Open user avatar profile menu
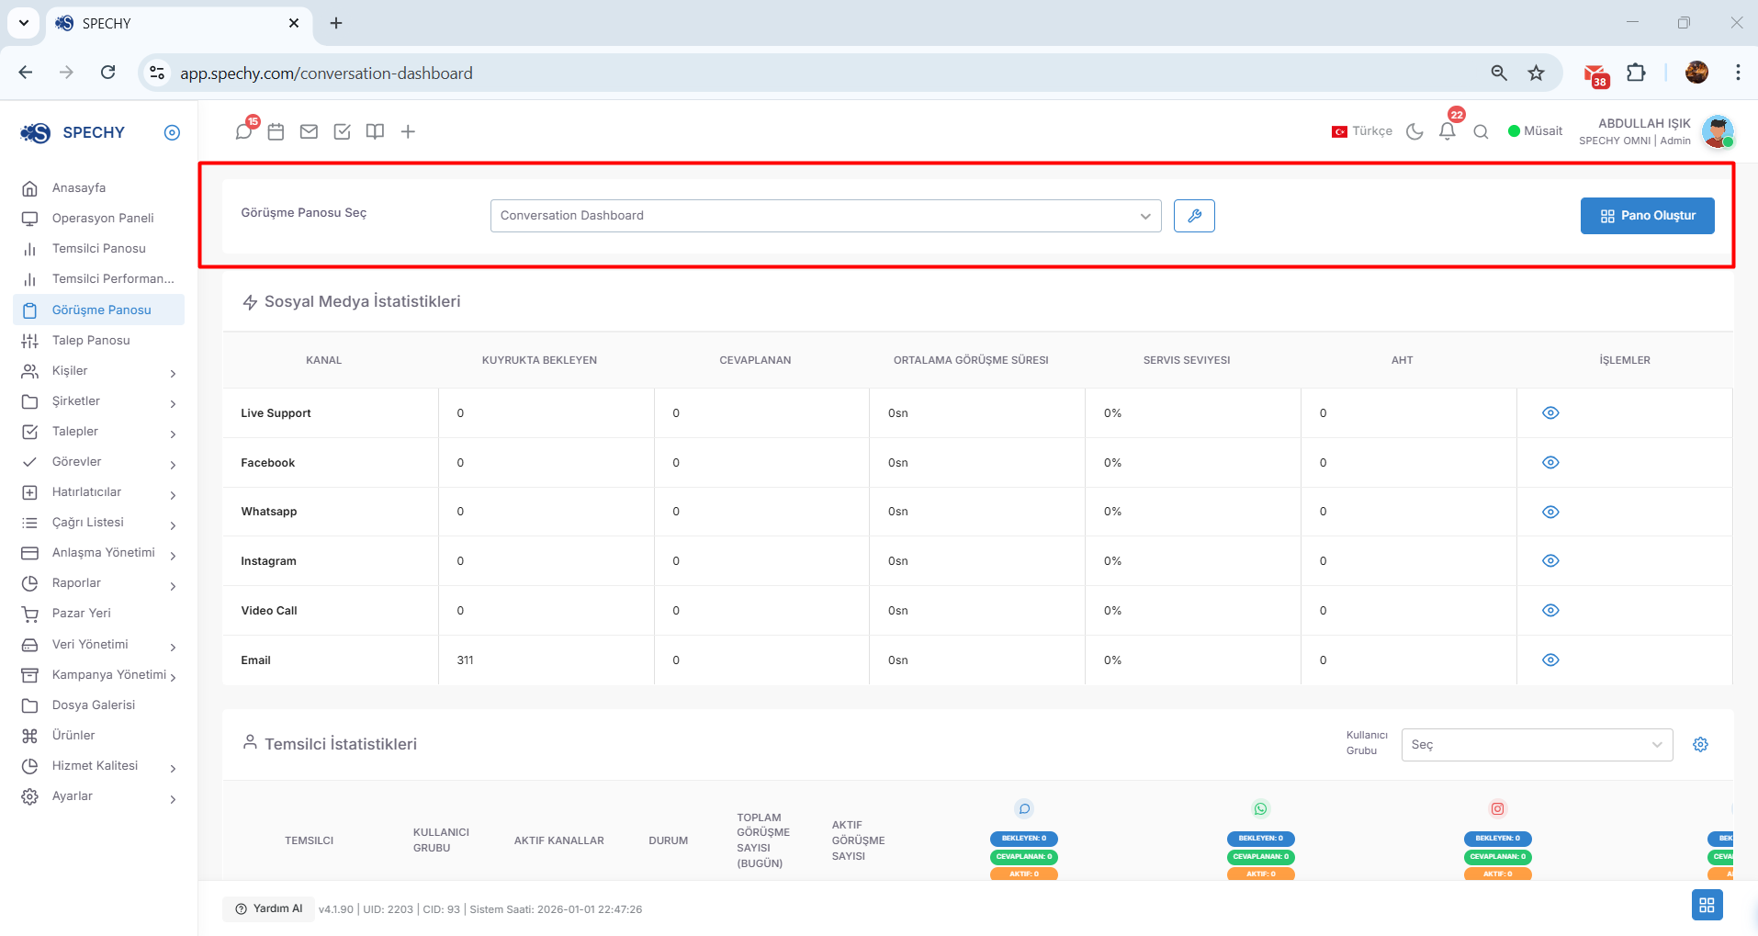 click(1717, 131)
